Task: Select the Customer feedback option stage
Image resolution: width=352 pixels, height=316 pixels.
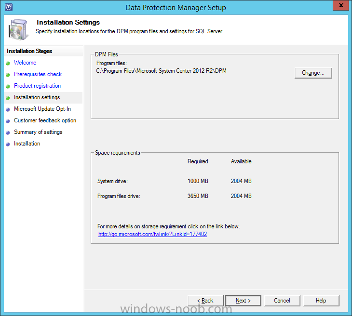Action: tap(45, 120)
